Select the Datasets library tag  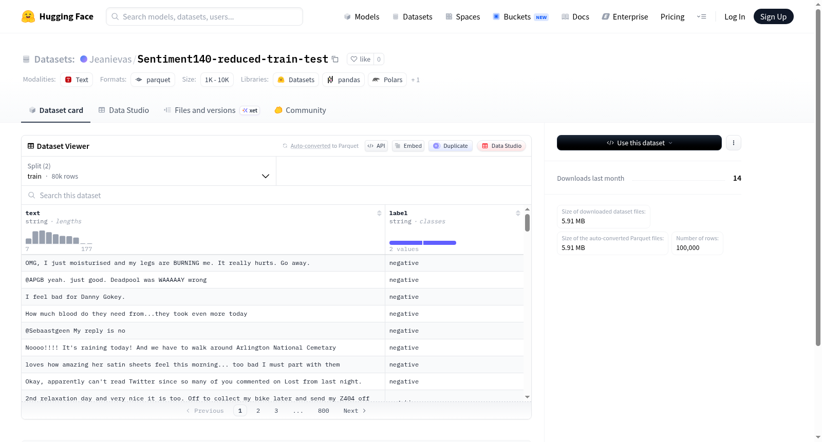[296, 80]
